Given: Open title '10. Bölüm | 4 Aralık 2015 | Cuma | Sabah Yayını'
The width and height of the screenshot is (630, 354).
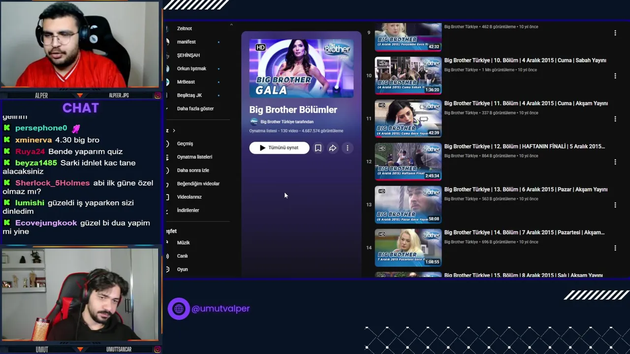Looking at the screenshot, I should point(525,60).
